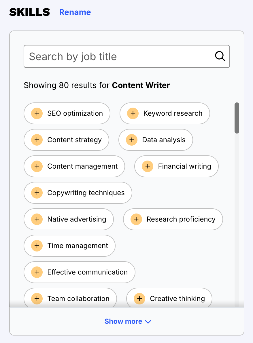
Task: Toggle the Effective communication skill
Action: pyautogui.click(x=79, y=272)
